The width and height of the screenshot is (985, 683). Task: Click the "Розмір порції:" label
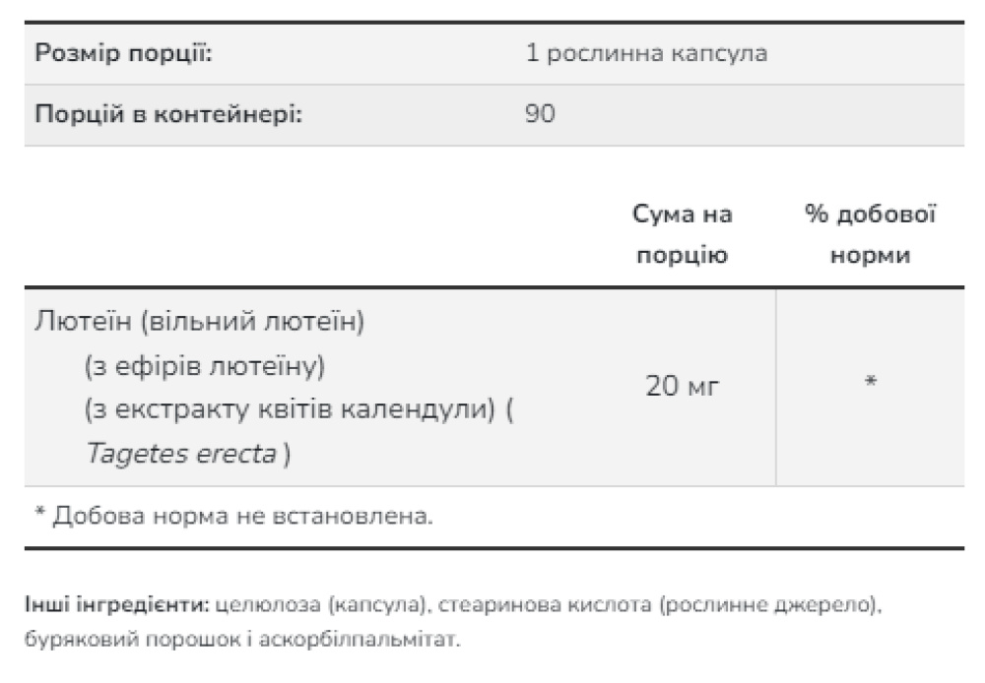point(123,53)
